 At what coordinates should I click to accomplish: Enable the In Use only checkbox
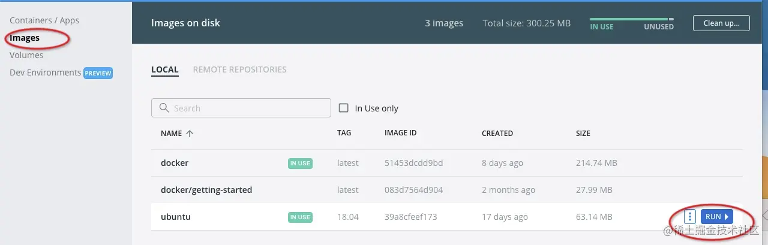(x=344, y=108)
